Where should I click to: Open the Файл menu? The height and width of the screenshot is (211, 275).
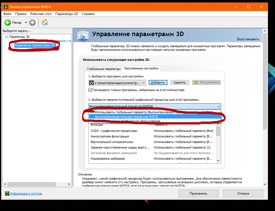click(x=7, y=14)
